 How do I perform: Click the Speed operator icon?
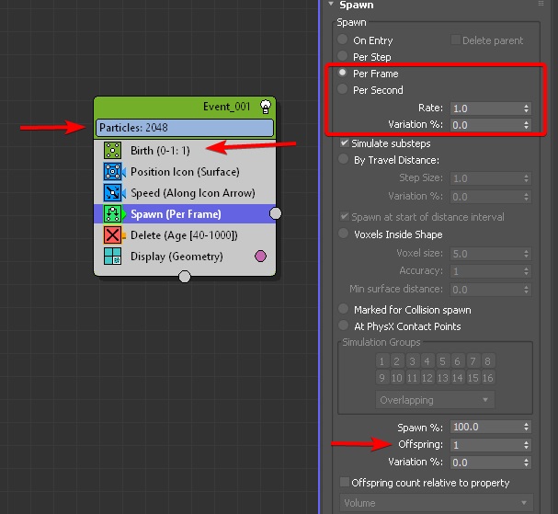coord(112,192)
